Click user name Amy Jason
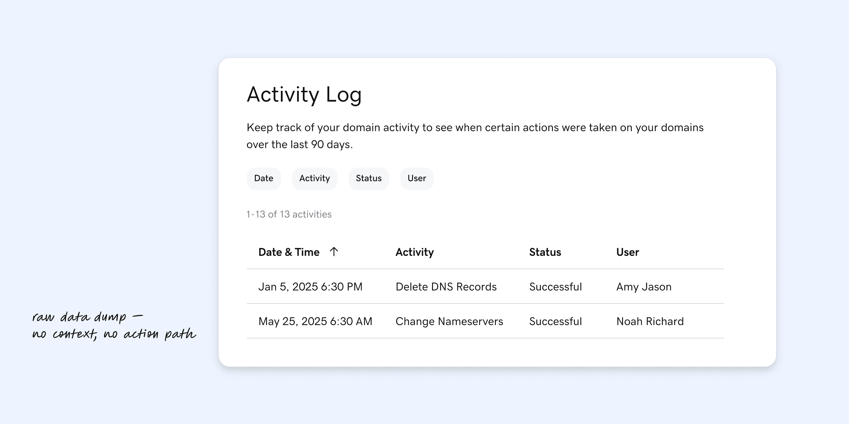Viewport: 849px width, 424px height. click(x=643, y=287)
